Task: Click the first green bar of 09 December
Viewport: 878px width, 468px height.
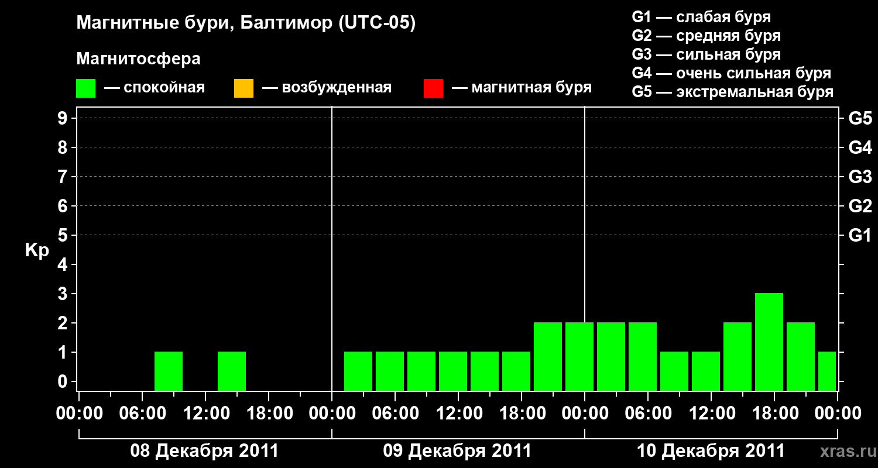Action: coord(358,371)
